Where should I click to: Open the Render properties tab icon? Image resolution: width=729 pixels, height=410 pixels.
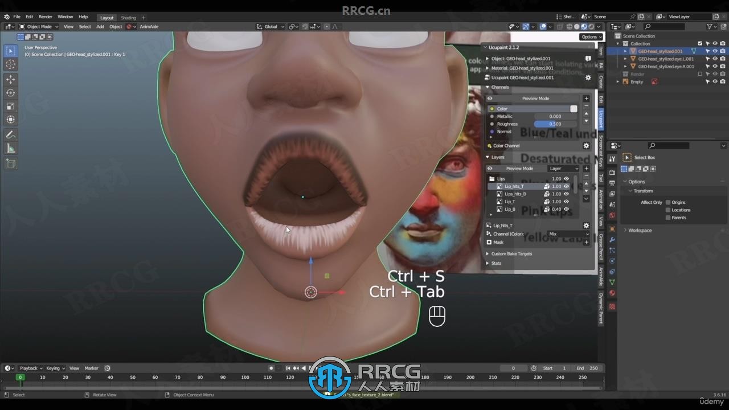tap(612, 172)
